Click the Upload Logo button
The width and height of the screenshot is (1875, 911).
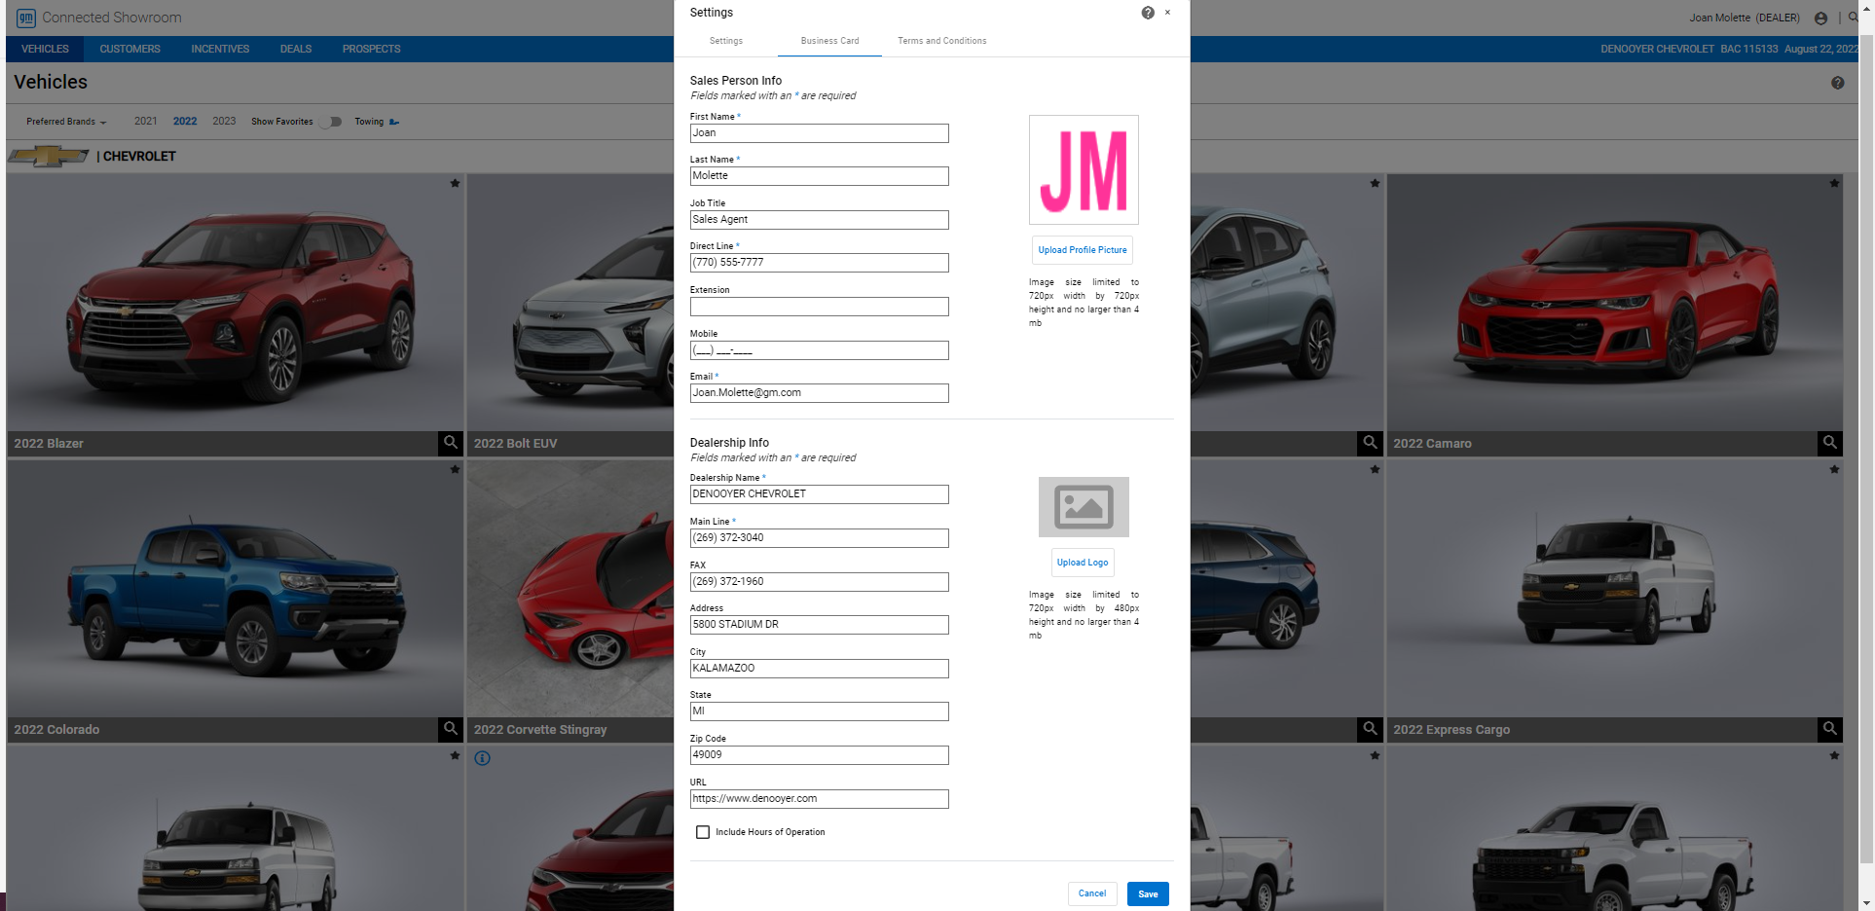[1083, 563]
